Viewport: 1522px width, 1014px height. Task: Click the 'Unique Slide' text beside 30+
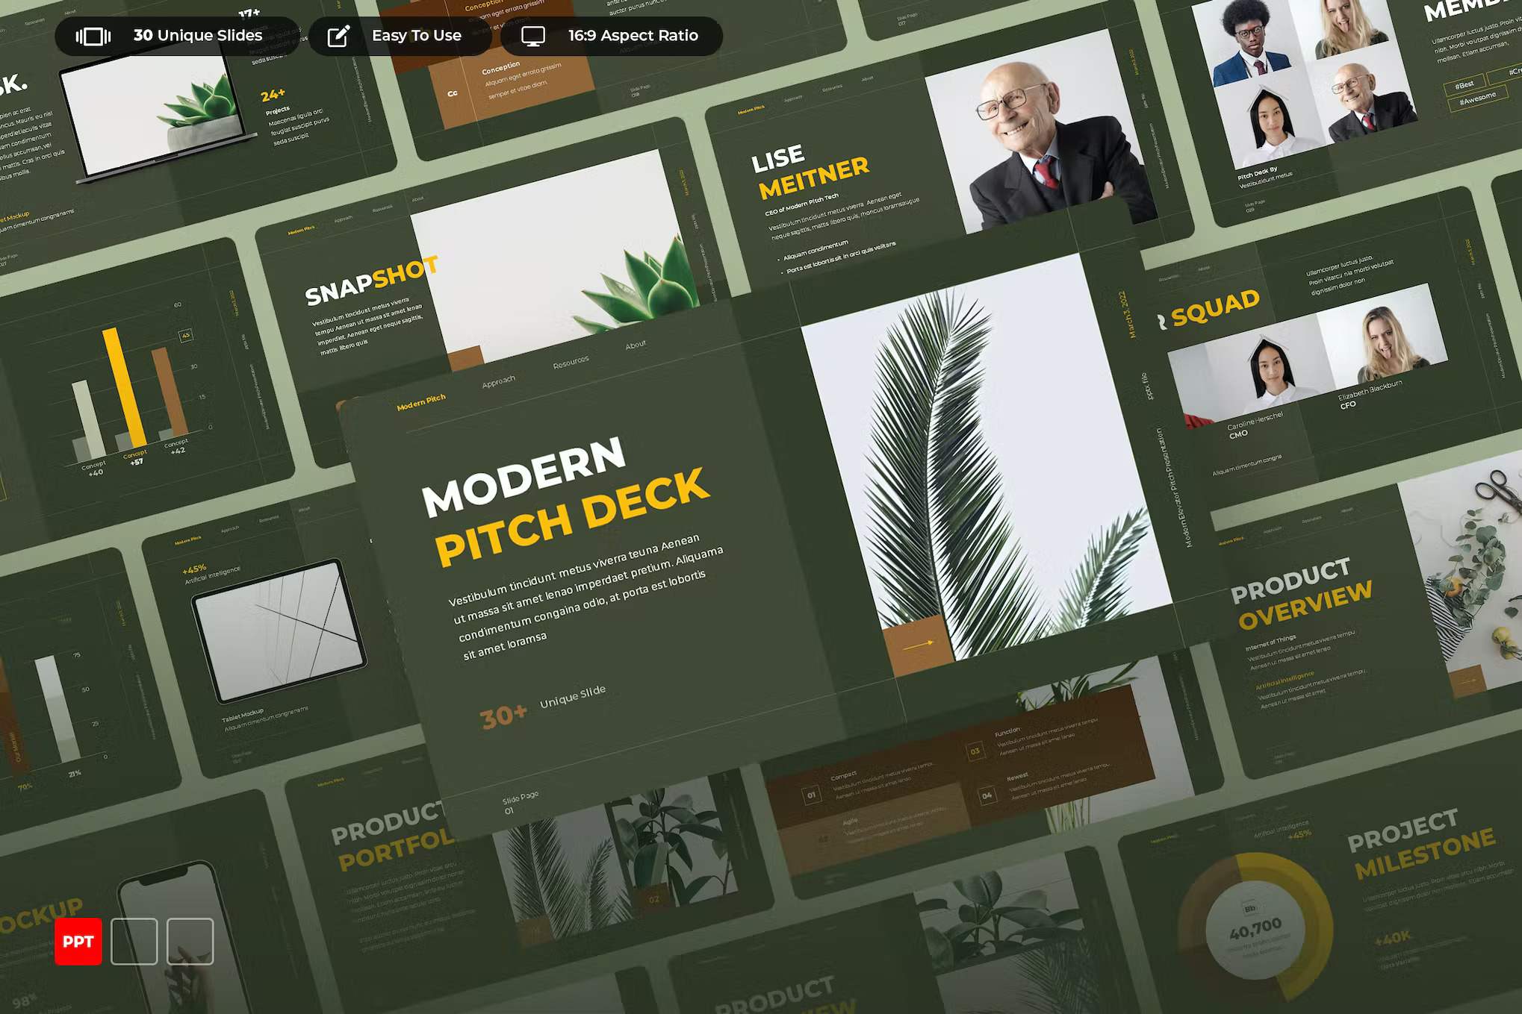click(573, 696)
